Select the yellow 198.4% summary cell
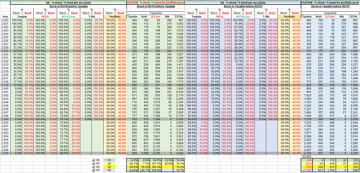 point(156,167)
